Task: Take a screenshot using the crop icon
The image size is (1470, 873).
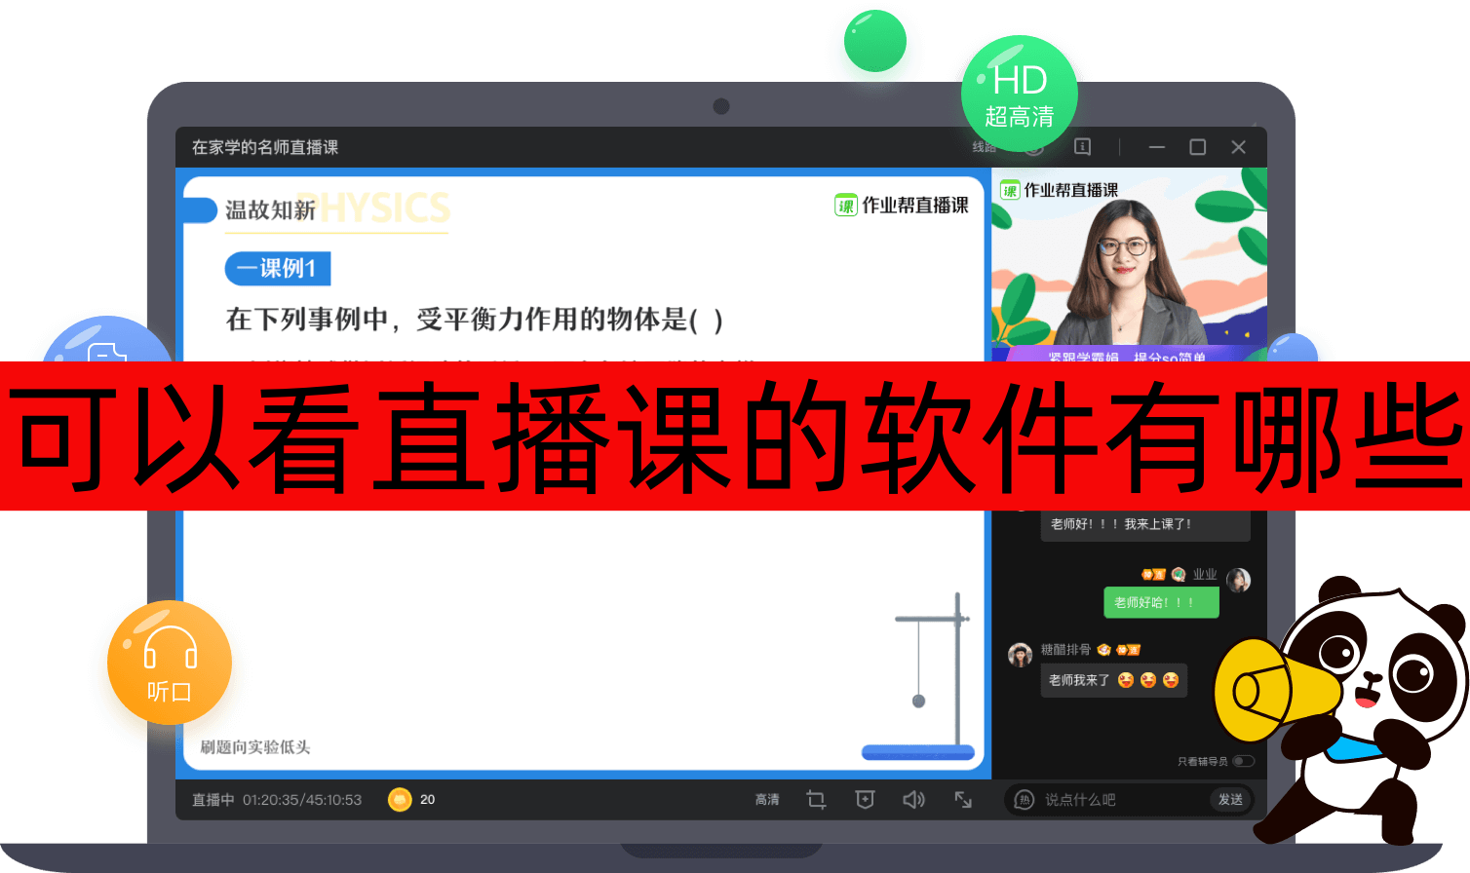Action: [816, 799]
